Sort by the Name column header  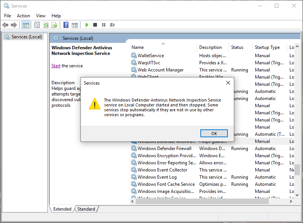[x=138, y=47]
